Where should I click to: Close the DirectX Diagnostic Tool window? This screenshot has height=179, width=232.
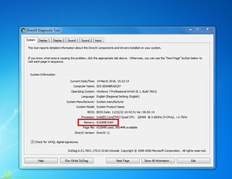[x=207, y=29]
